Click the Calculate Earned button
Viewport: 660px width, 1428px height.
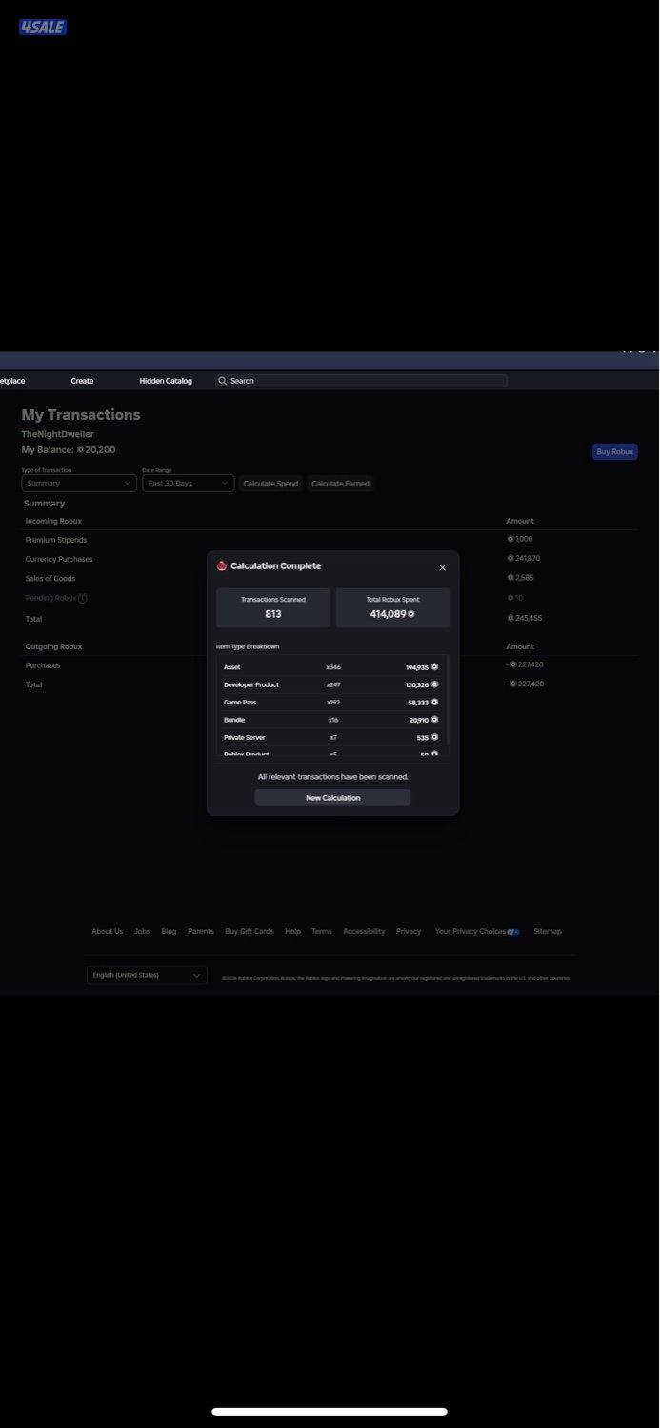(340, 484)
